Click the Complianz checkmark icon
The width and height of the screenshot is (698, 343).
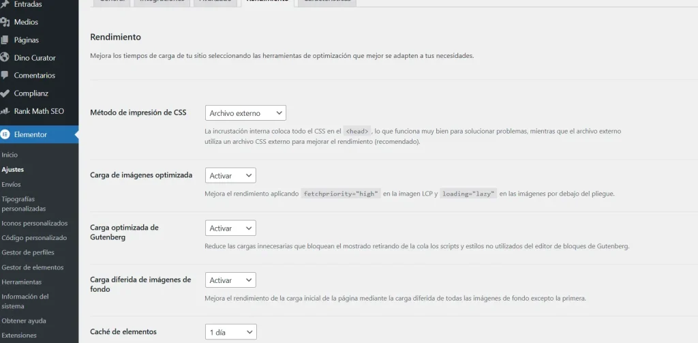5,93
